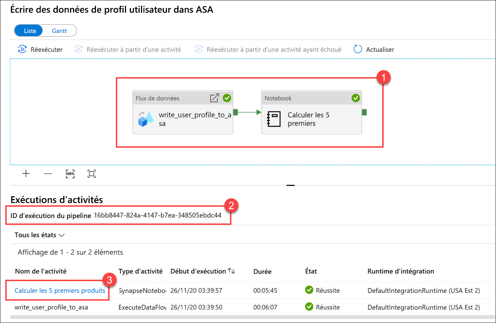This screenshot has height=323, width=496.
Task: Click duration 00:06:07
Action: [x=265, y=307]
